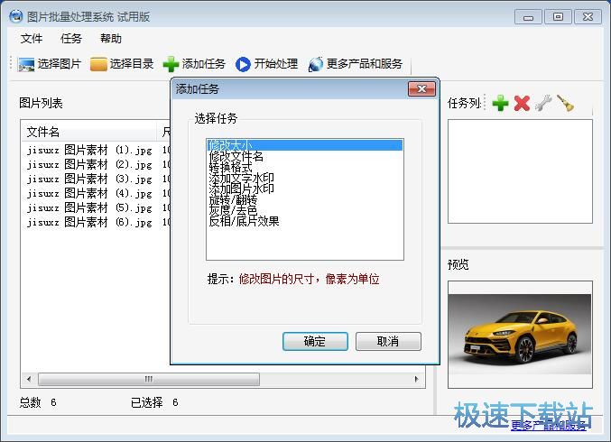Click red X delete task icon
Image resolution: width=611 pixels, height=442 pixels.
(x=522, y=103)
